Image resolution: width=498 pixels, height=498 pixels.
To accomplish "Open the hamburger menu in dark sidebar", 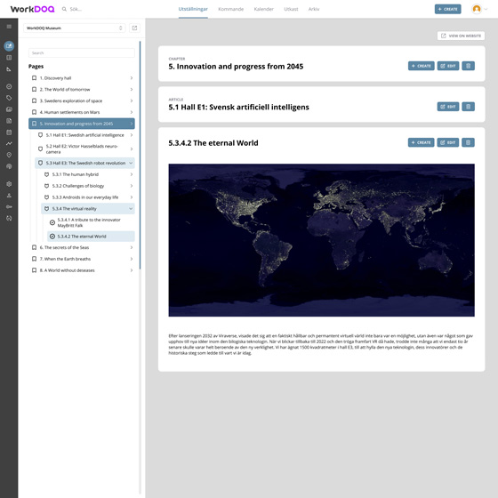I will (9, 27).
